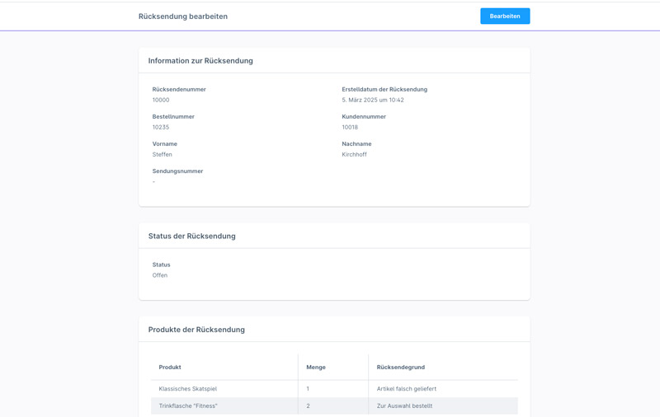This screenshot has width=660, height=417.
Task: Click the Kundennummer value 10018
Action: (x=350, y=127)
